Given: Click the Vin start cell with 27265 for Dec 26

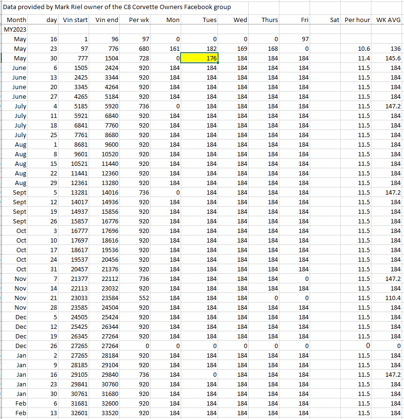Looking at the screenshot, I should pos(73,346).
